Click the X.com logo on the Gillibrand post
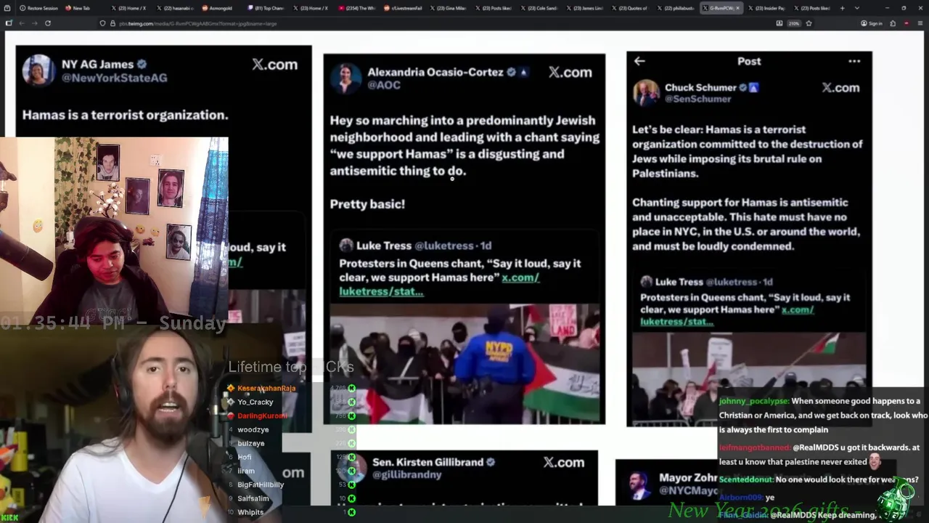This screenshot has height=523, width=929. coord(563,462)
